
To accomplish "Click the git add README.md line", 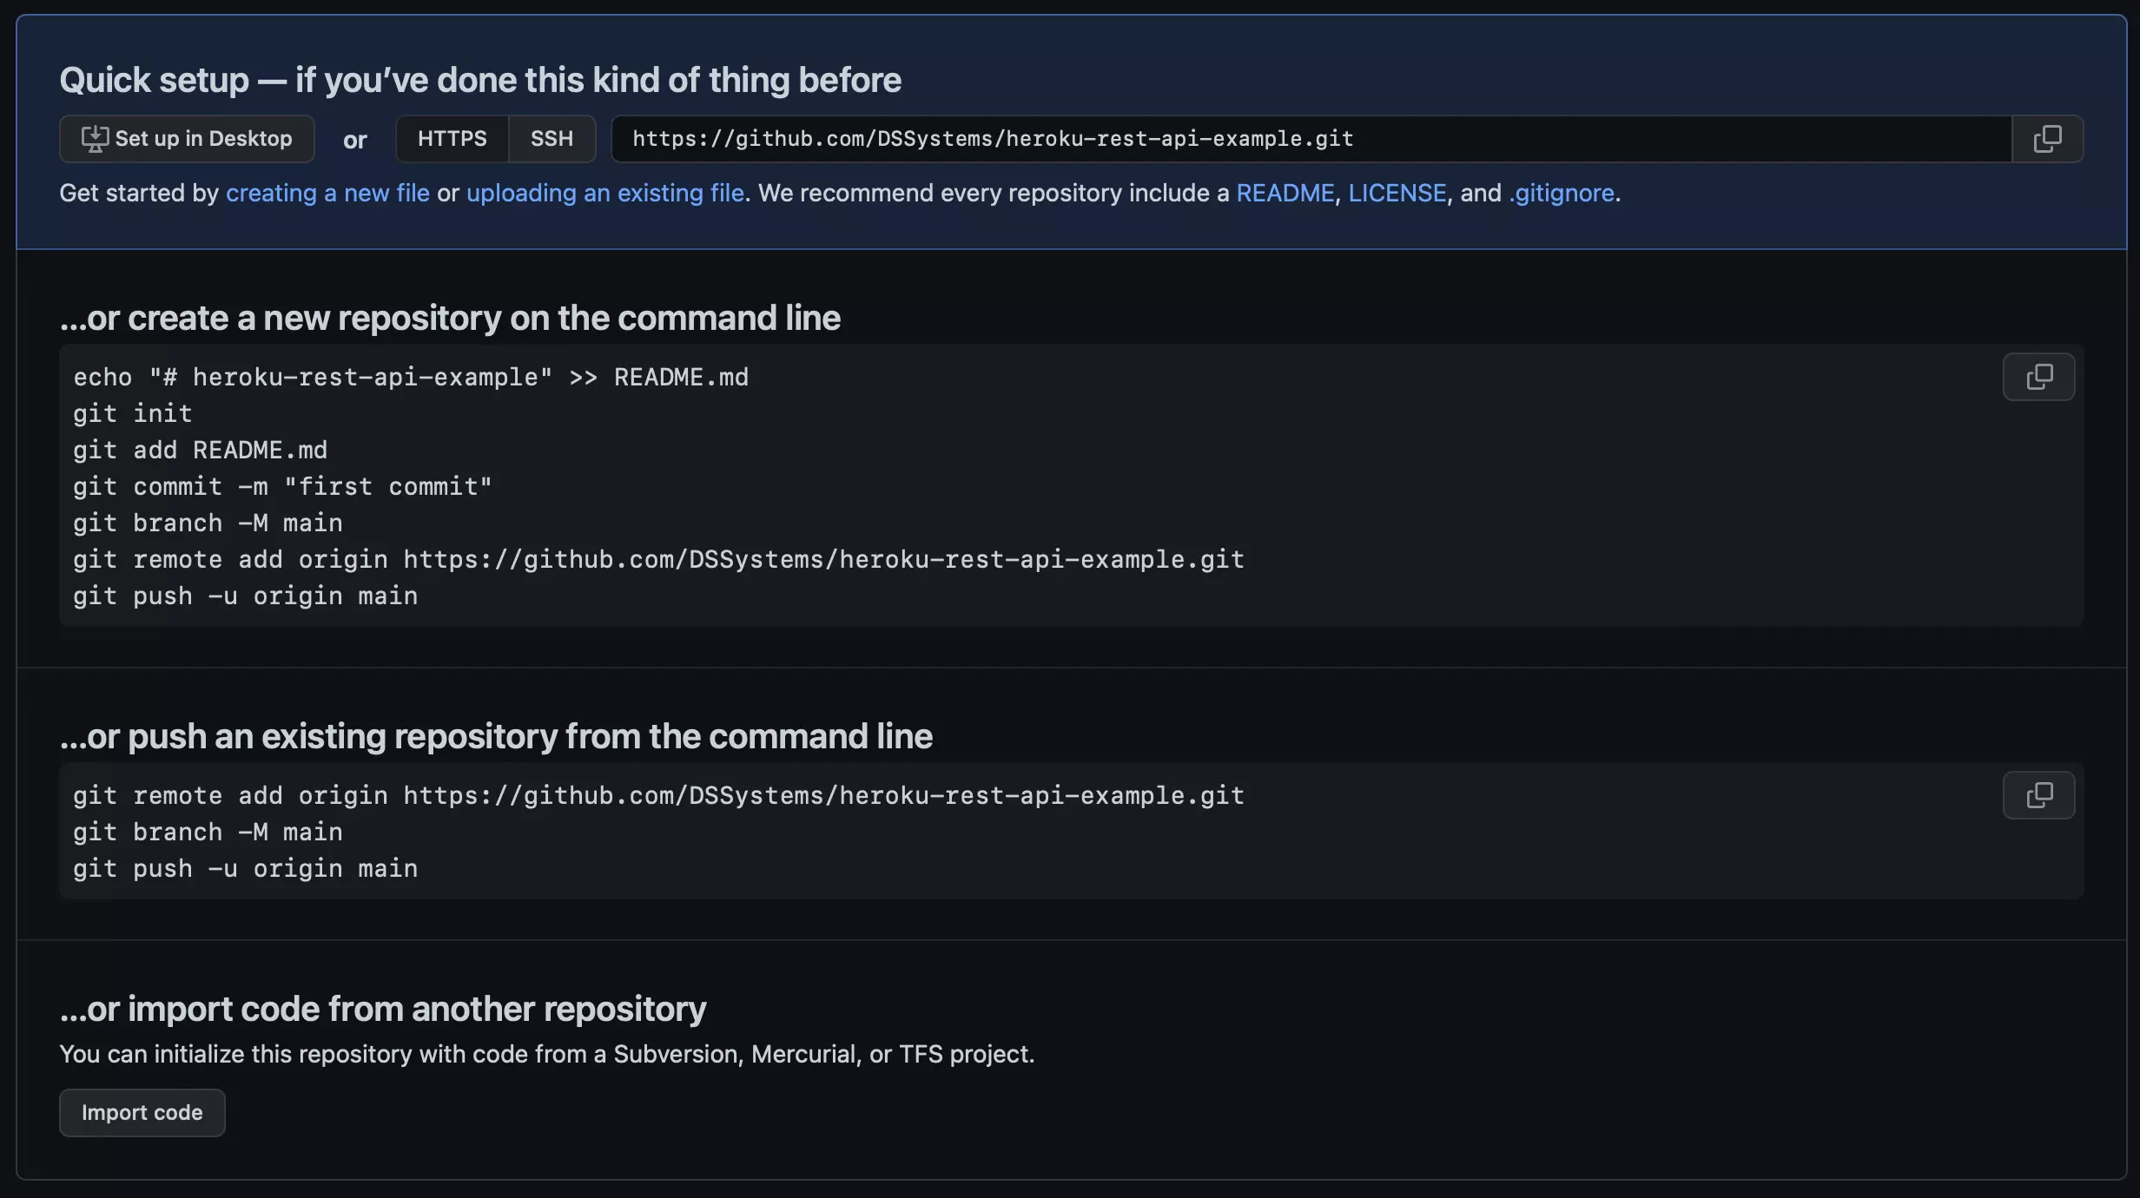I will (x=200, y=451).
